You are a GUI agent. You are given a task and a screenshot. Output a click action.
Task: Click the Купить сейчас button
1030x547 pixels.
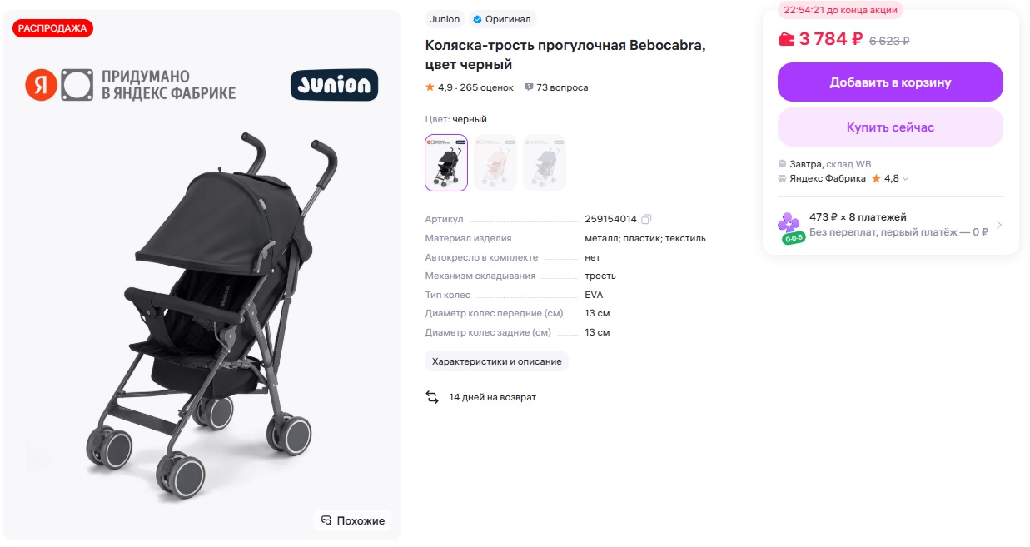tap(890, 127)
